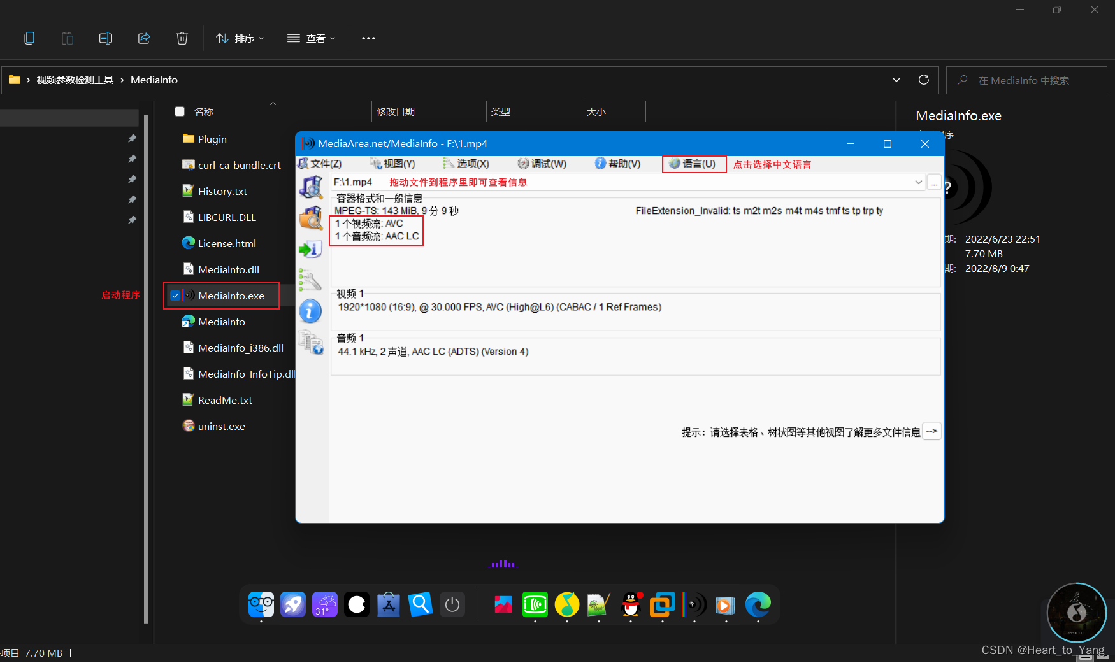Open the 选项(X) menu in MediaInfo
1115x663 pixels.
tap(466, 164)
